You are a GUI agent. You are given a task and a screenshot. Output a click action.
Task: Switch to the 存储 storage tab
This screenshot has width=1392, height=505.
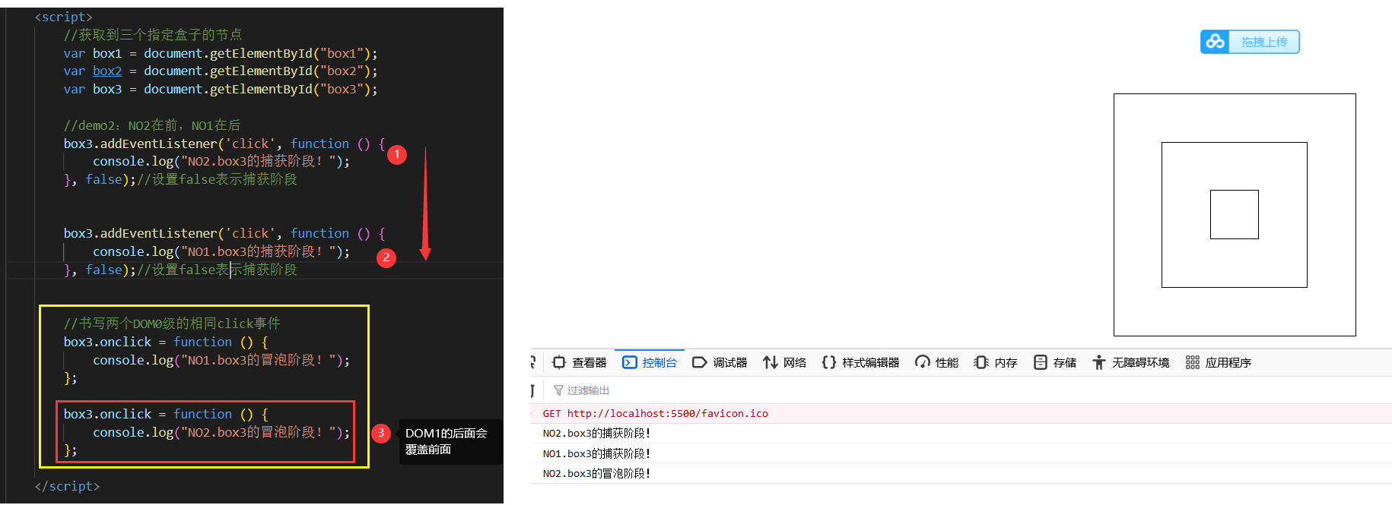point(1055,362)
